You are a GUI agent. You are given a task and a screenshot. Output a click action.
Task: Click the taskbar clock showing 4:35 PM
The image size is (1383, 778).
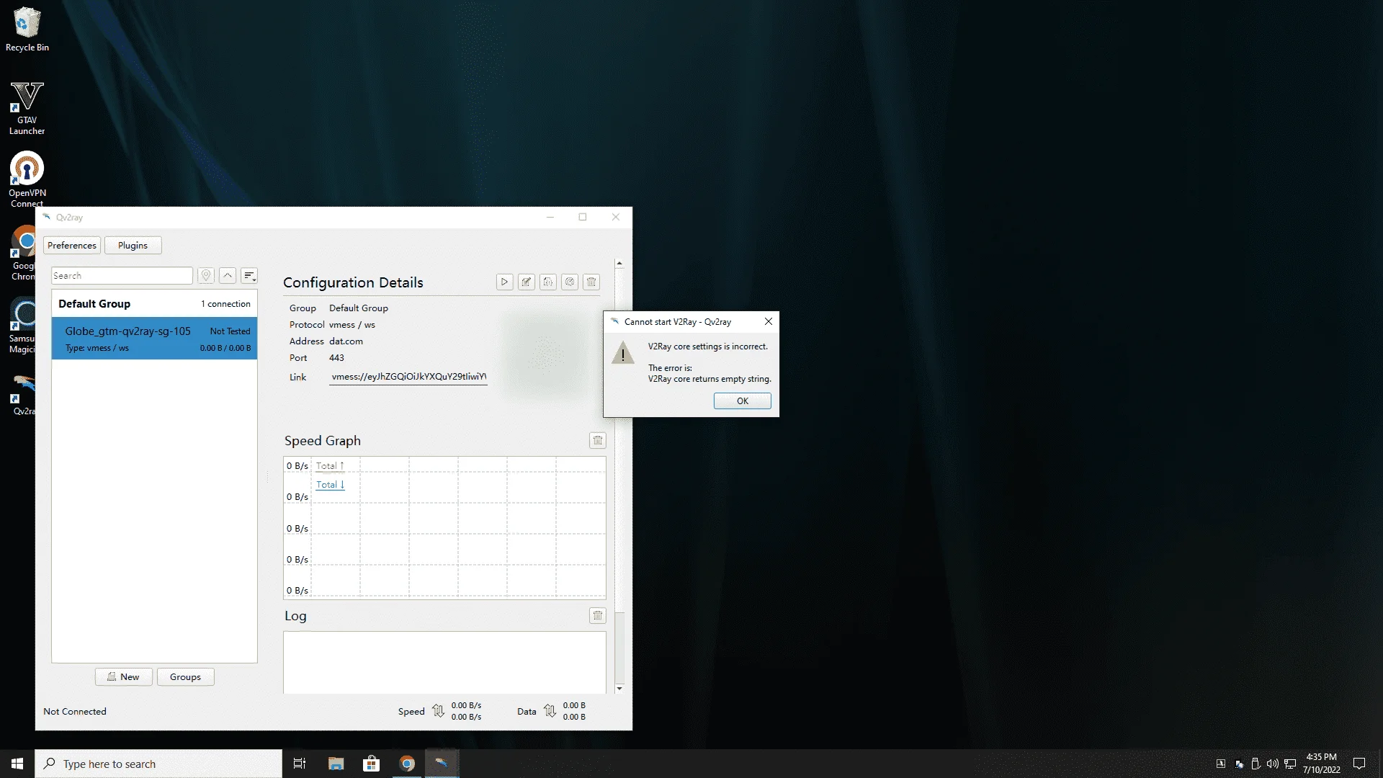point(1321,764)
